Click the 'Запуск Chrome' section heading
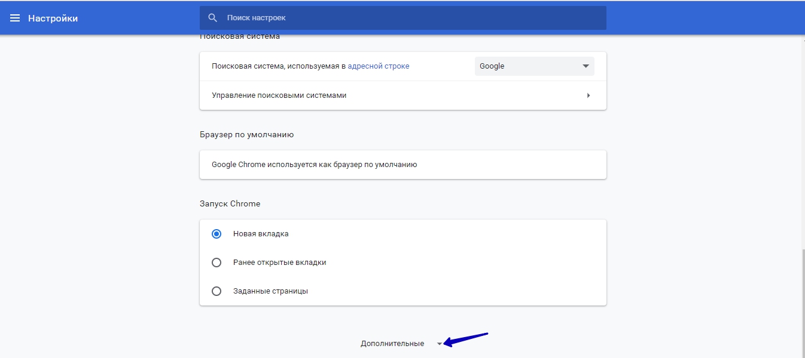This screenshot has height=358, width=805. click(230, 203)
